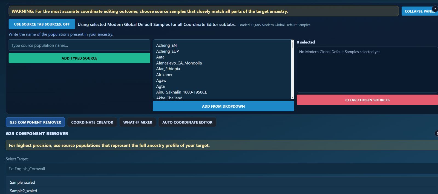
Task: Pick Afrikaner from the population list
Action: 164,75
